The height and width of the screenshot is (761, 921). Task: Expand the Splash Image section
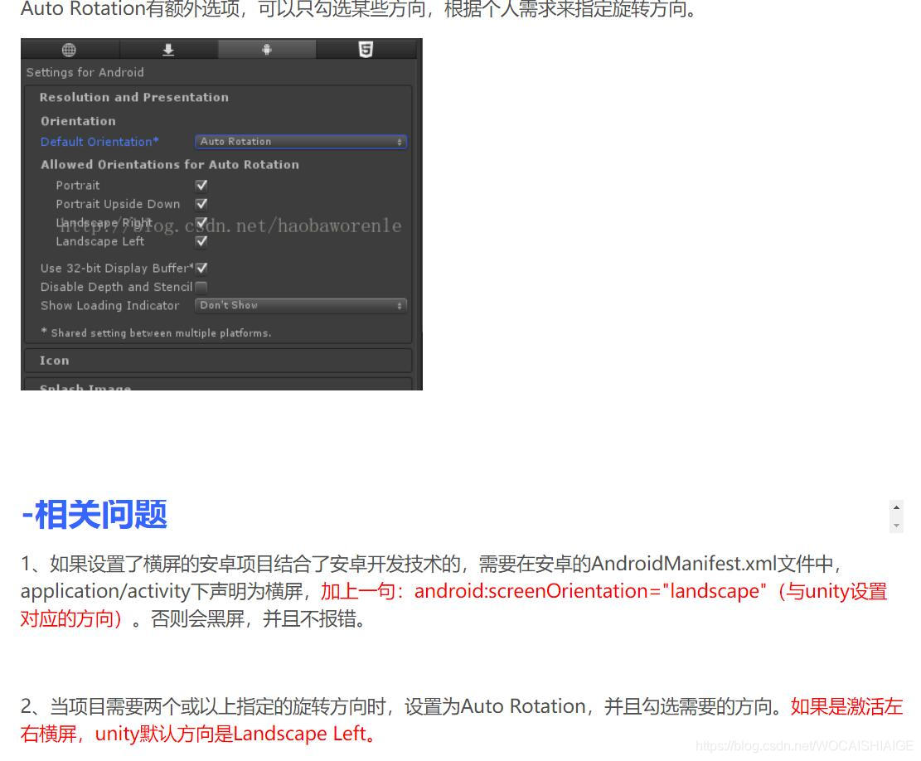pos(218,384)
